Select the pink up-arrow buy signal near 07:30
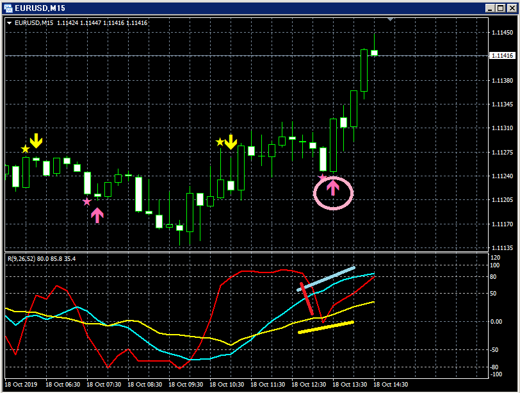The height and width of the screenshot is (393, 520). (97, 215)
